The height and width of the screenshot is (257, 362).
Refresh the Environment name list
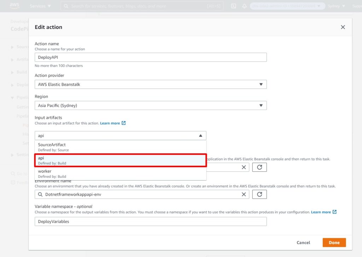coord(260,194)
